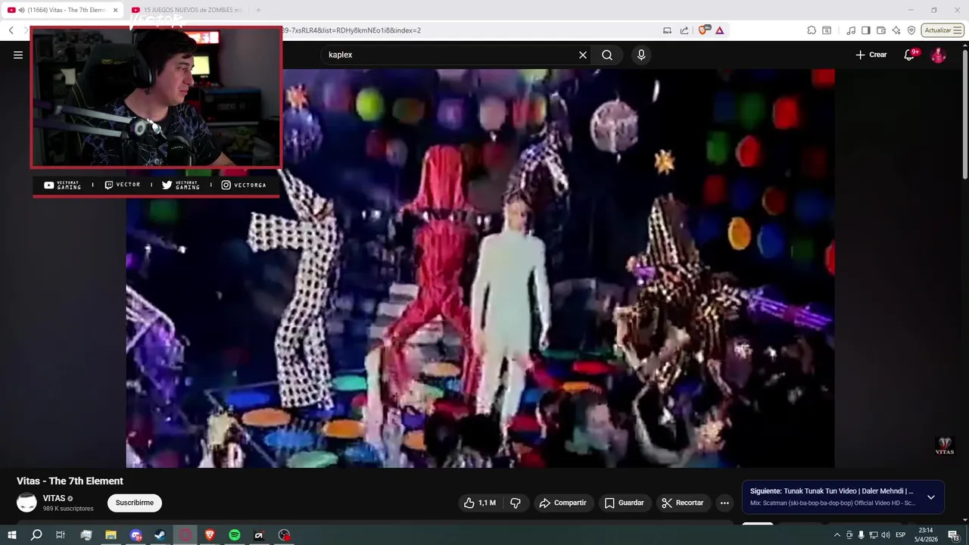Screen dimensions: 969x545
Task: Open Brave Rewards triangle icon
Action: click(x=720, y=30)
